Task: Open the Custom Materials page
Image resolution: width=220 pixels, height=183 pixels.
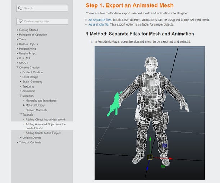Action: click(36, 110)
